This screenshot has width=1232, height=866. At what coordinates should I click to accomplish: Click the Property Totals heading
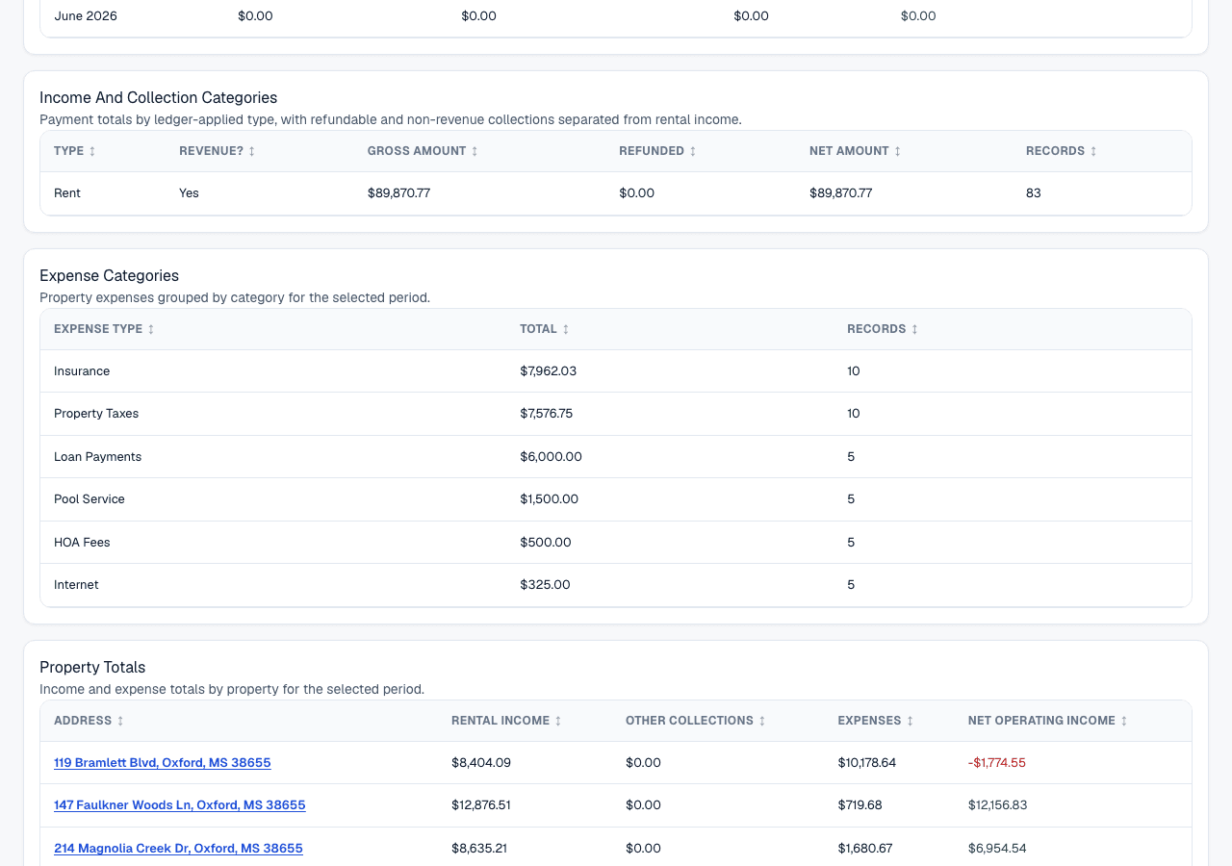(92, 668)
